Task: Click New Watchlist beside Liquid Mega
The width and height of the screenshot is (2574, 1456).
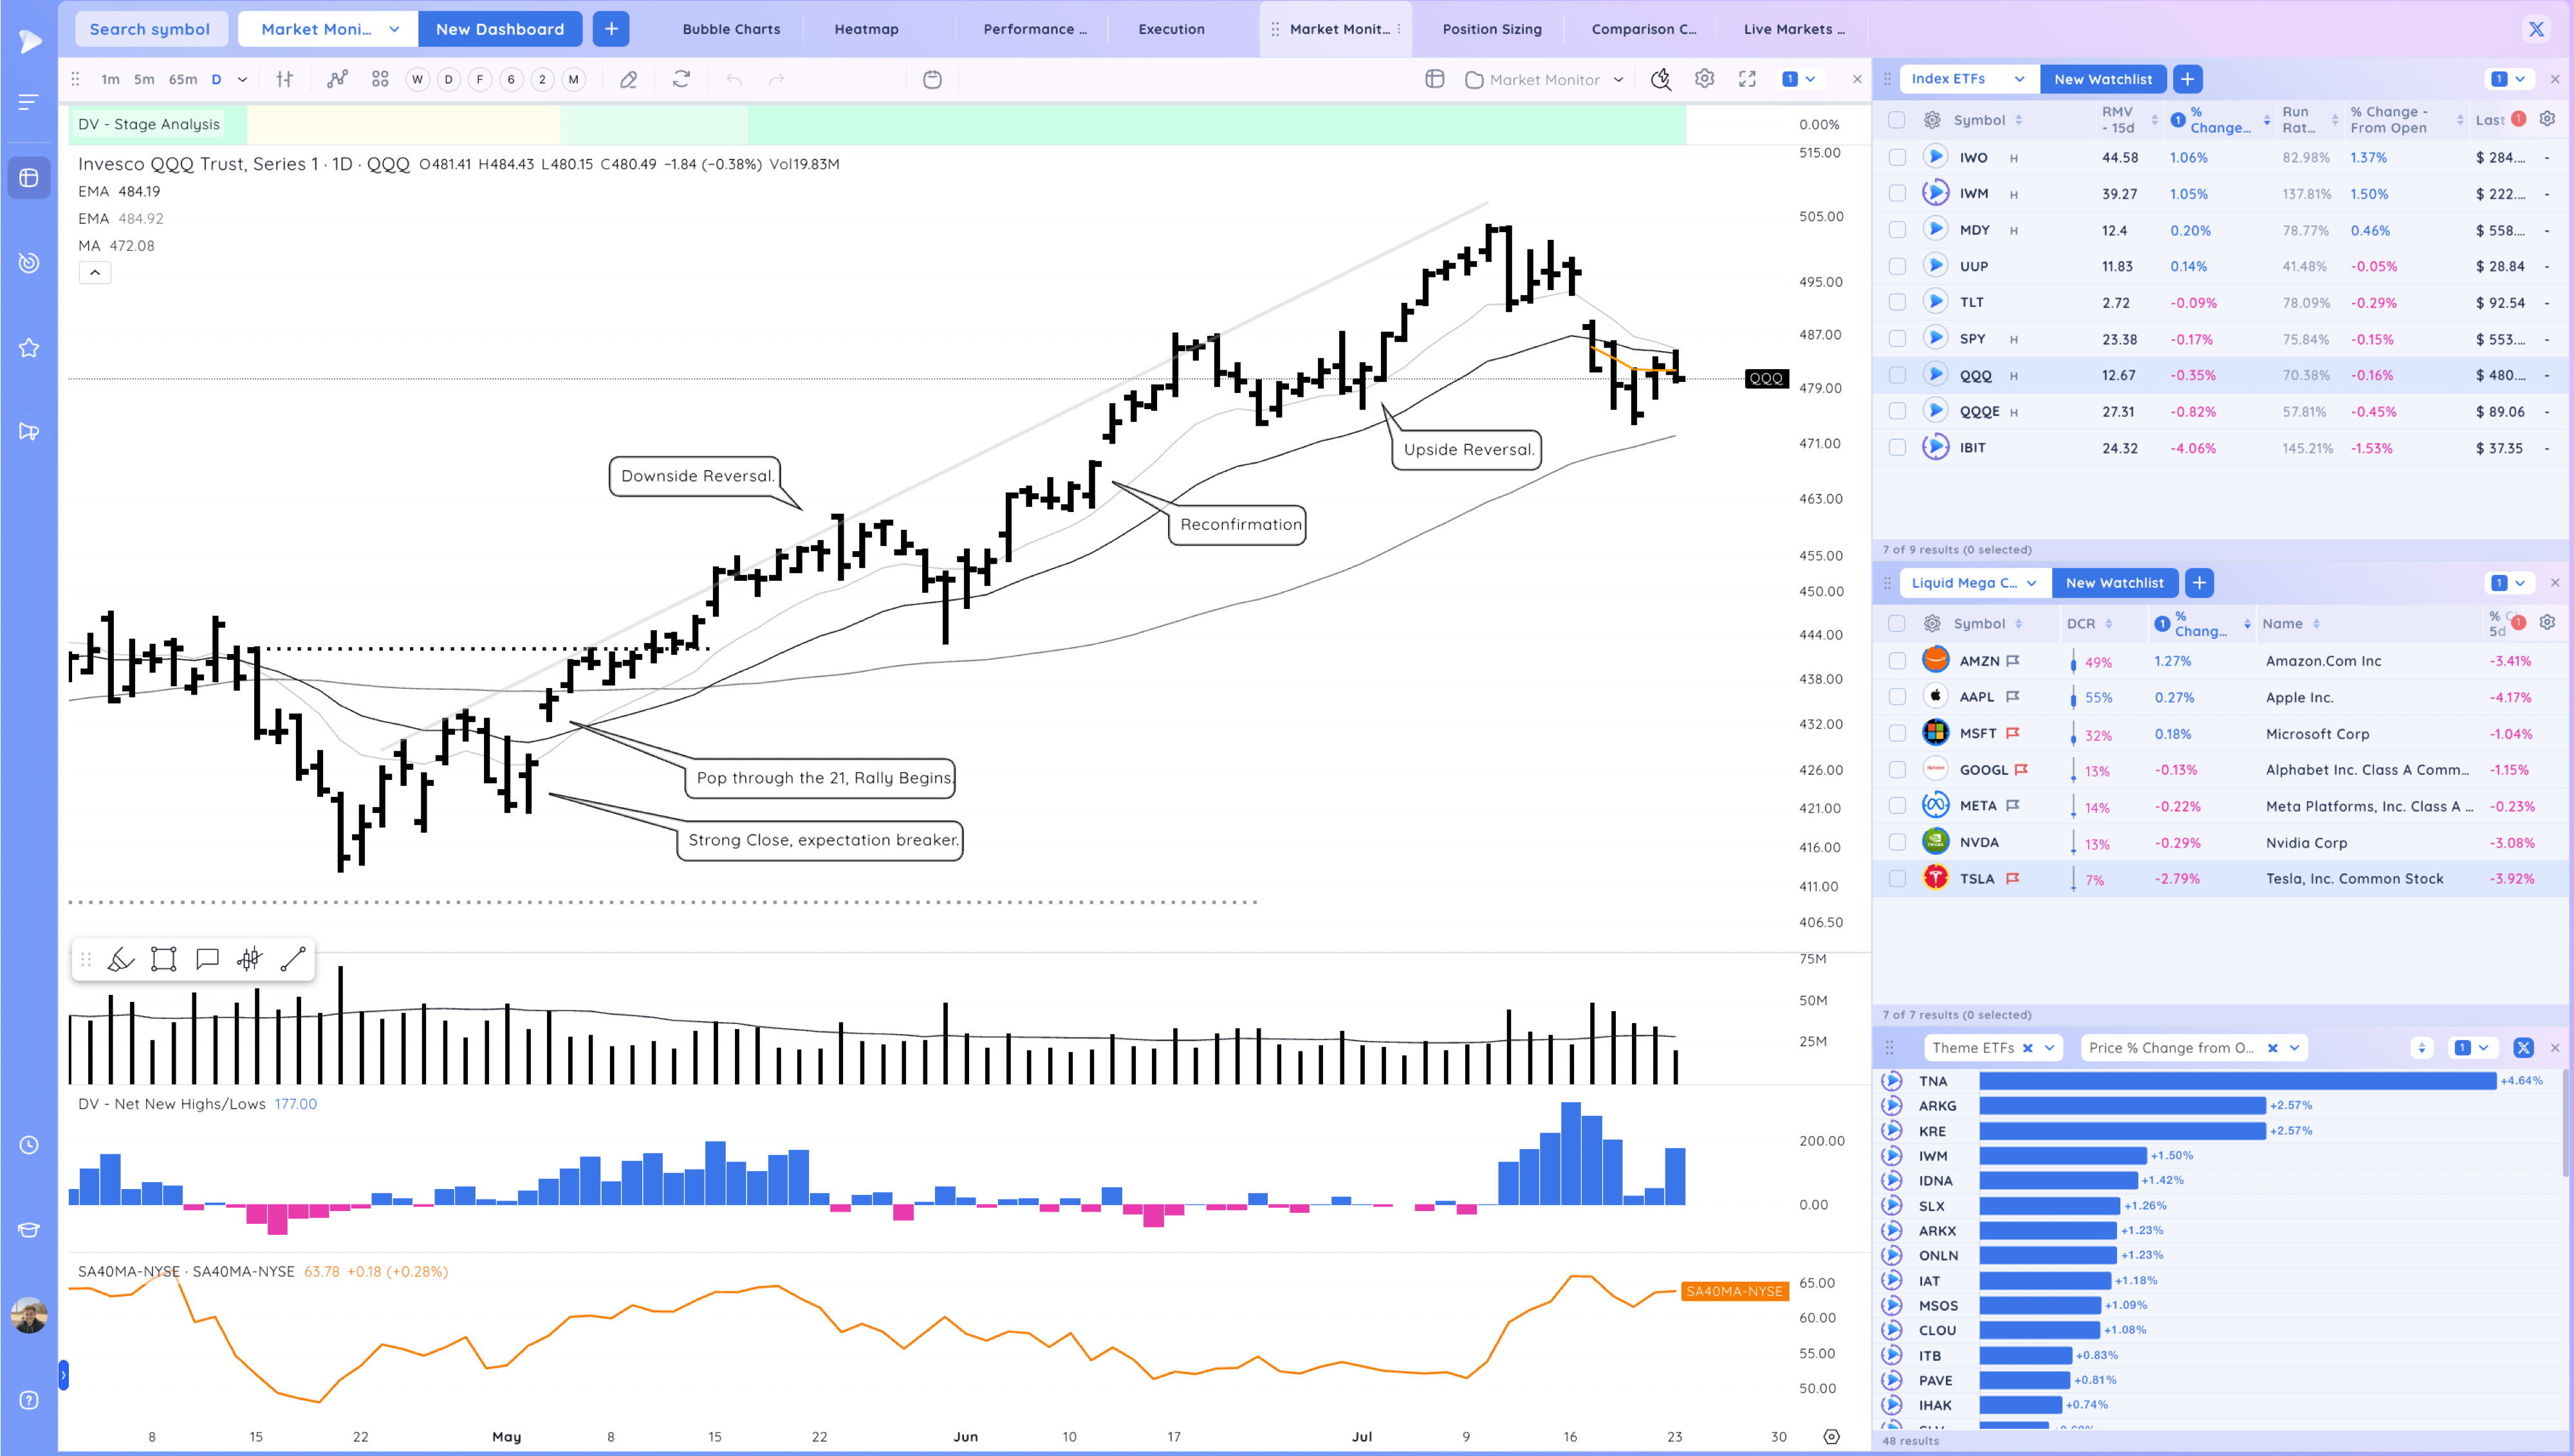Action: (x=2115, y=583)
